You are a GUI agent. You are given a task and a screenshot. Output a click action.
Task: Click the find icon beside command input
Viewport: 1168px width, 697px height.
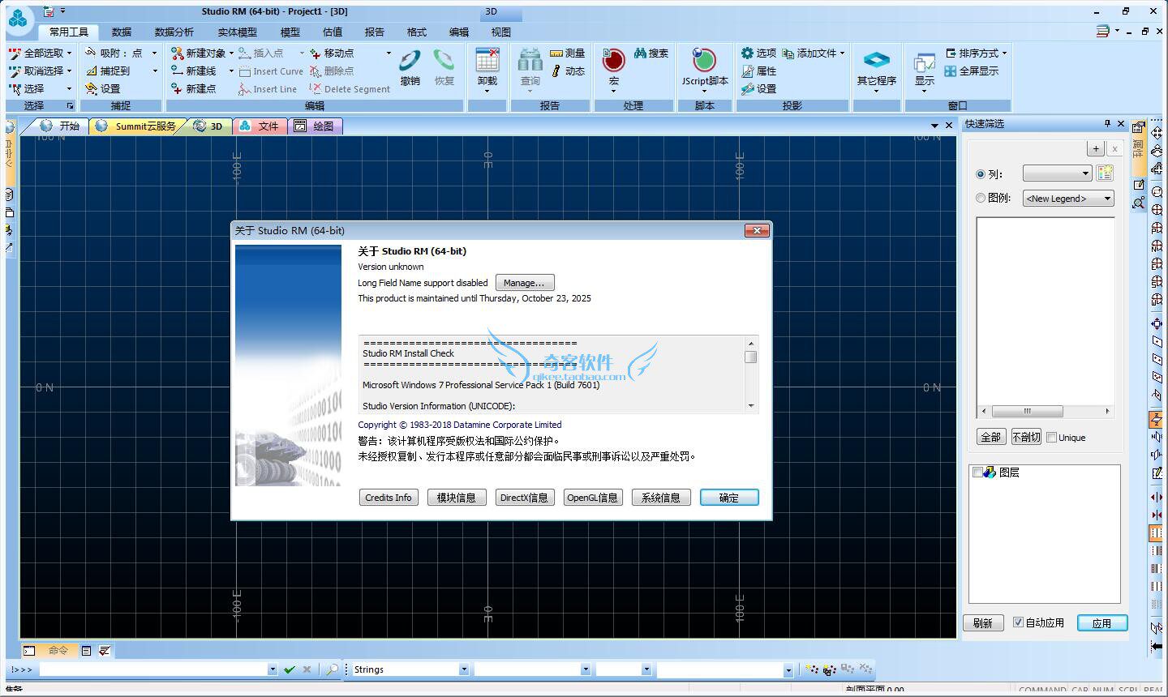click(332, 669)
